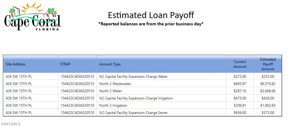
Task: Click the Current Amount column header
Action: tap(240, 64)
